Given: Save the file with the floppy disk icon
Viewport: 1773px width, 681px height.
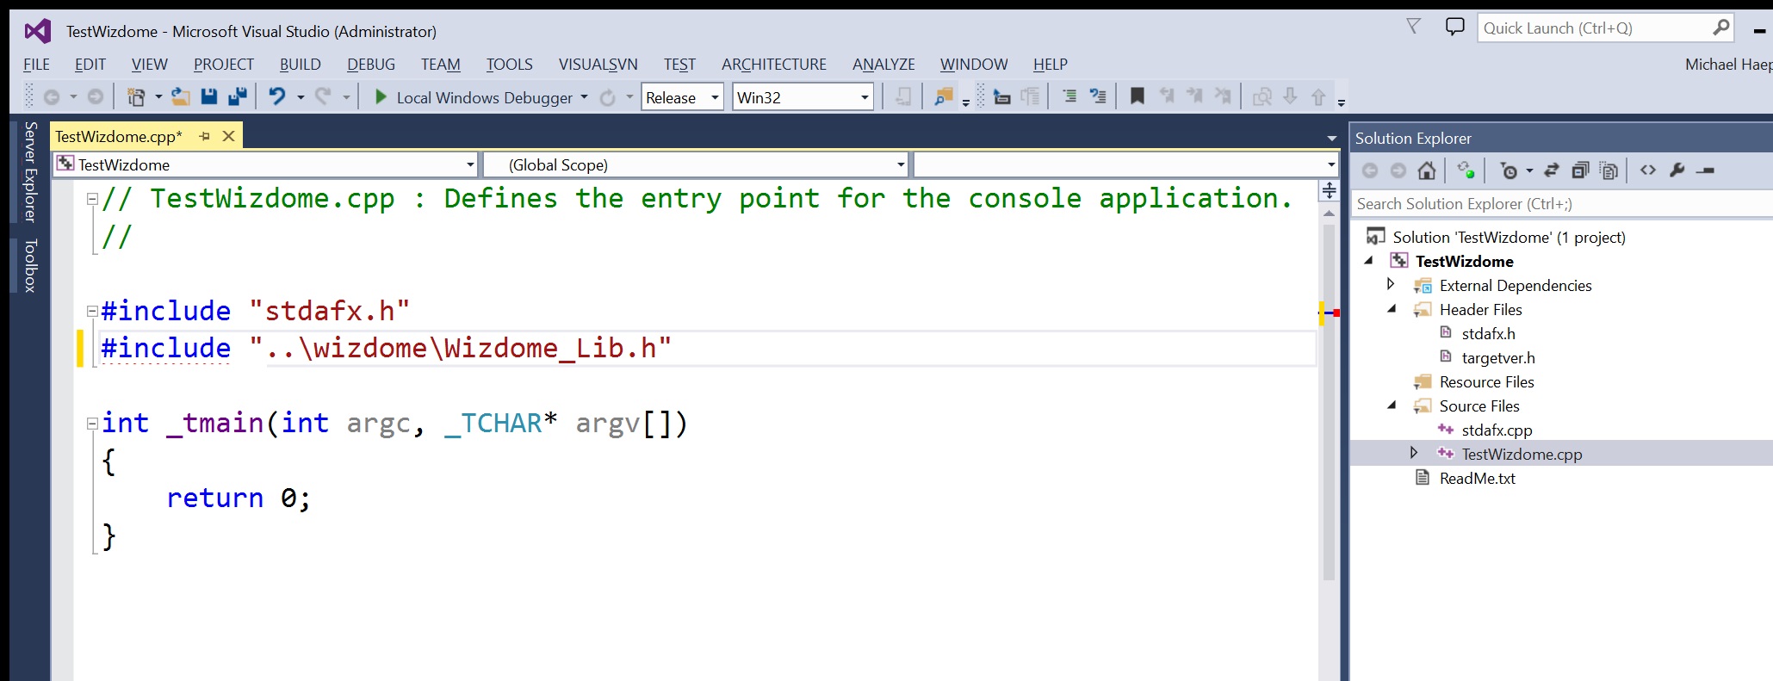Looking at the screenshot, I should 208,97.
